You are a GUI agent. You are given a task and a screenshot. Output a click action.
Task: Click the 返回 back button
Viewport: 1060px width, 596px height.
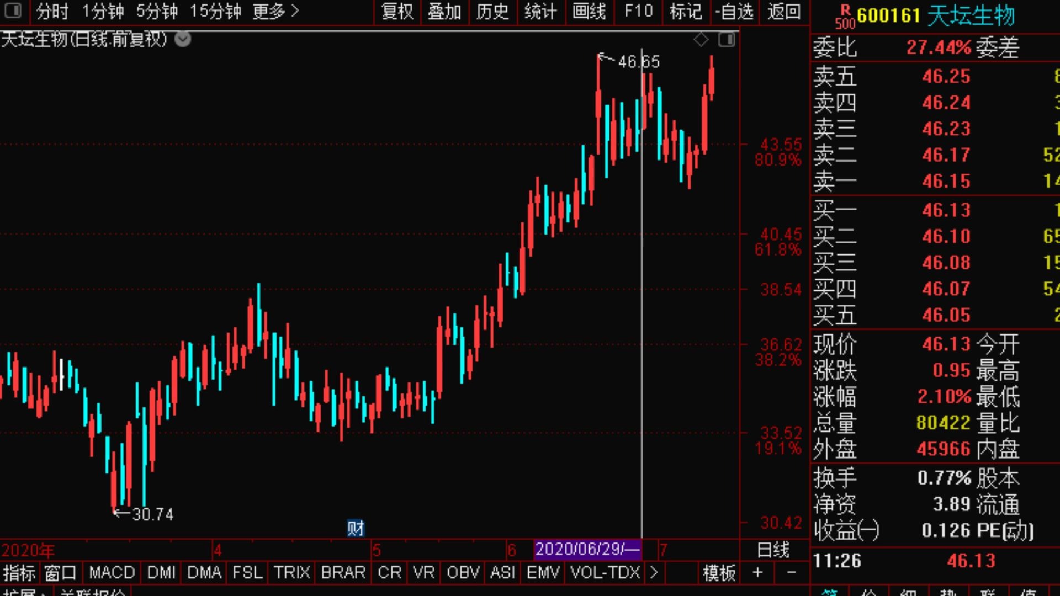783,11
